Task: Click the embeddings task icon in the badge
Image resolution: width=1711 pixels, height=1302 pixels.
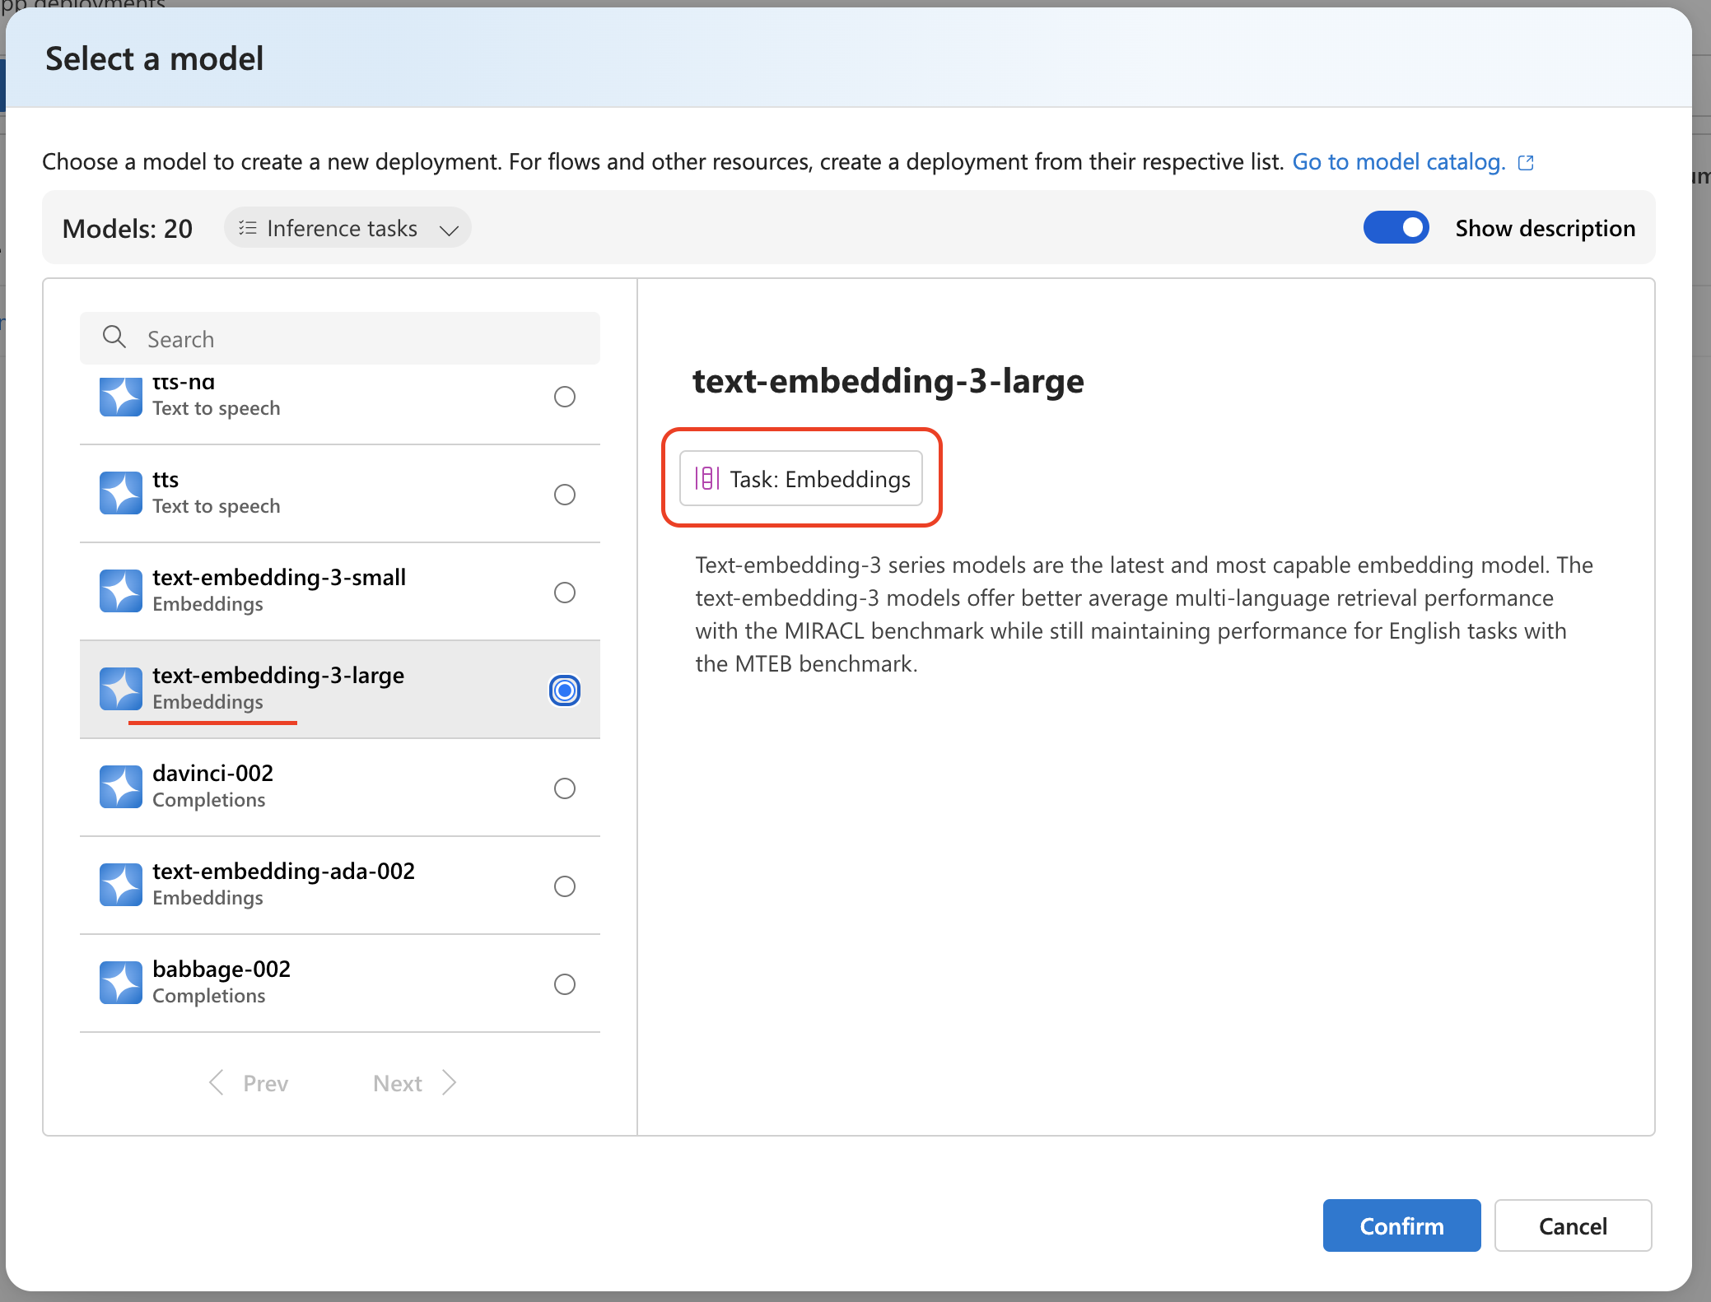Action: [706, 478]
